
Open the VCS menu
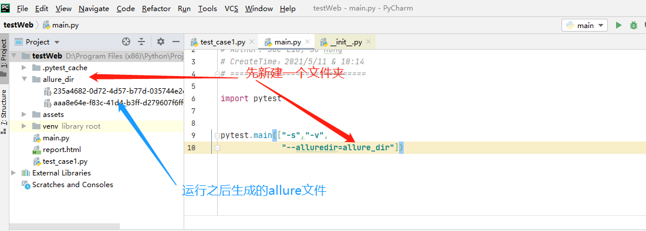tap(231, 8)
